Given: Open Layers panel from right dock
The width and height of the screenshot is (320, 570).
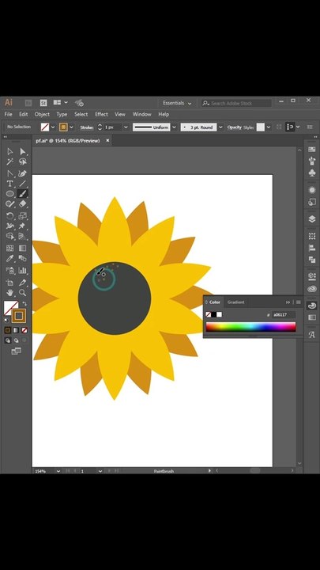Looking at the screenshot, I should [x=311, y=218].
